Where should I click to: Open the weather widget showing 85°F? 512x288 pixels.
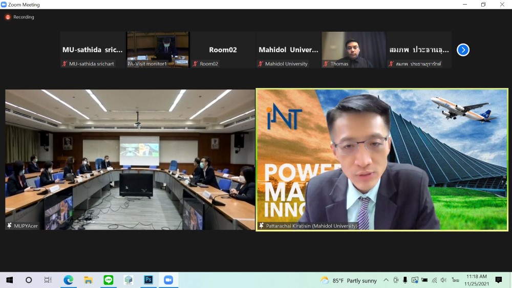pos(348,280)
